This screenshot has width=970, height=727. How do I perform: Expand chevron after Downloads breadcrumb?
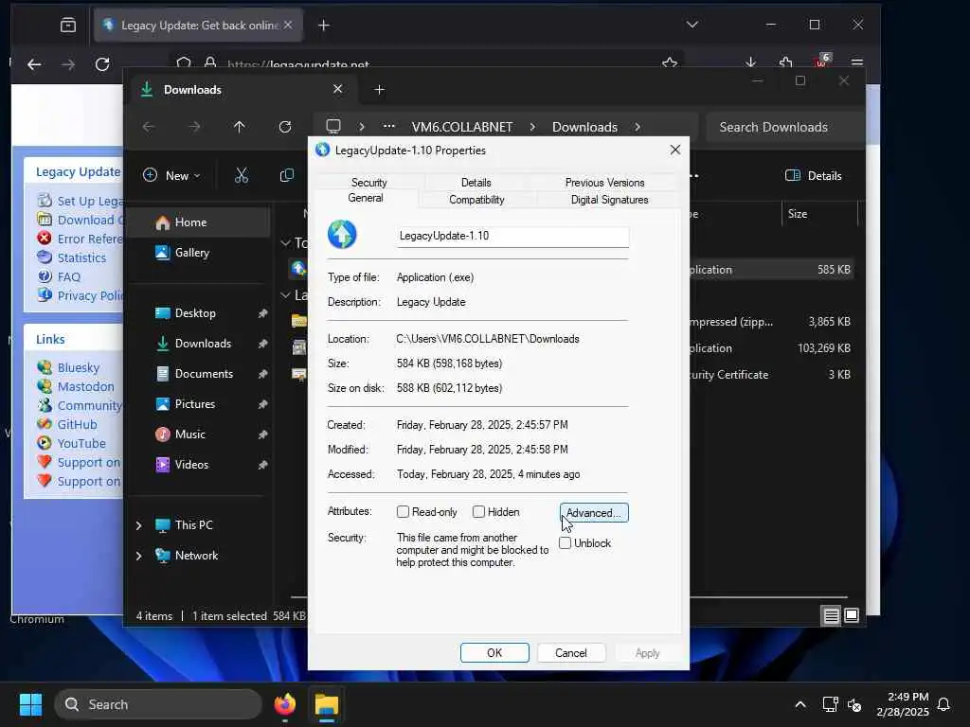(638, 127)
